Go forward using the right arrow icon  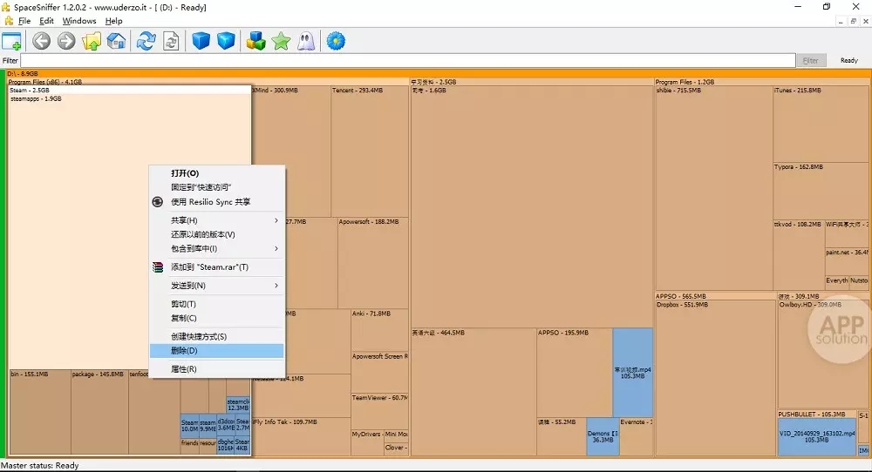[66, 41]
